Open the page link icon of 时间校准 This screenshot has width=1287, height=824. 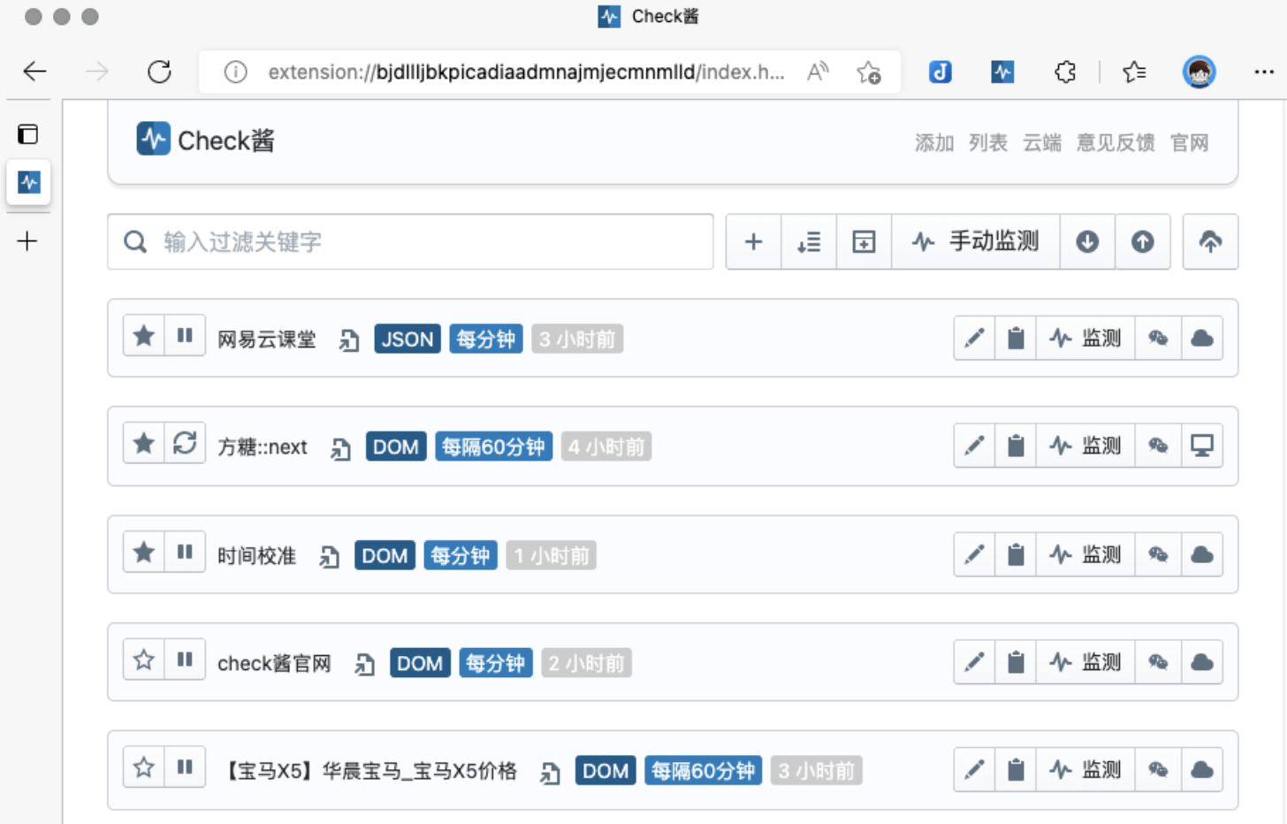(x=330, y=556)
